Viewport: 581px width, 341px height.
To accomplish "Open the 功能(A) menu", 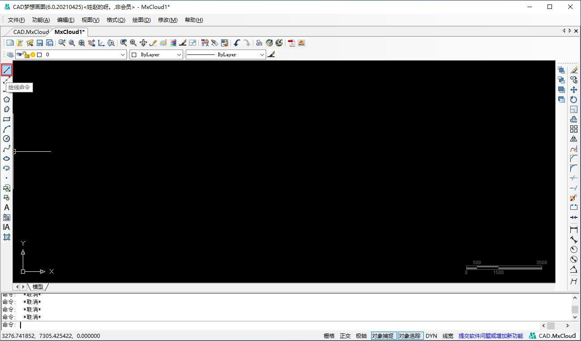I will [x=41, y=20].
